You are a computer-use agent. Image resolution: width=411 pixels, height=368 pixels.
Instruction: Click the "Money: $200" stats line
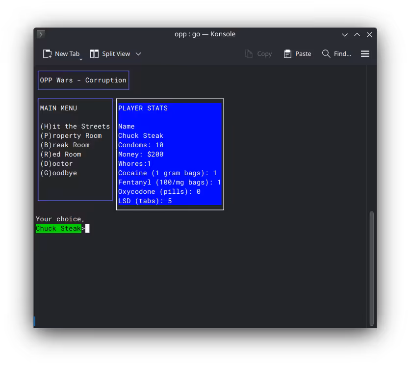pos(141,155)
